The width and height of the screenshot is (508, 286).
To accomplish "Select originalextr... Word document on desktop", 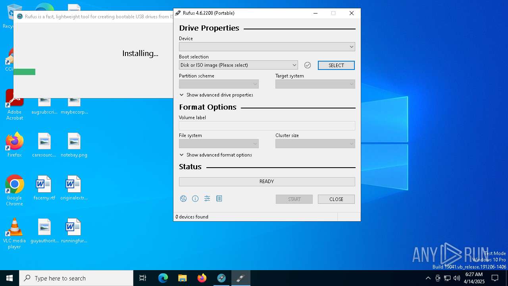I will pyautogui.click(x=74, y=188).
